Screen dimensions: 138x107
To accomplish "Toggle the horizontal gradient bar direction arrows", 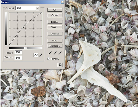I will coord(26,48).
